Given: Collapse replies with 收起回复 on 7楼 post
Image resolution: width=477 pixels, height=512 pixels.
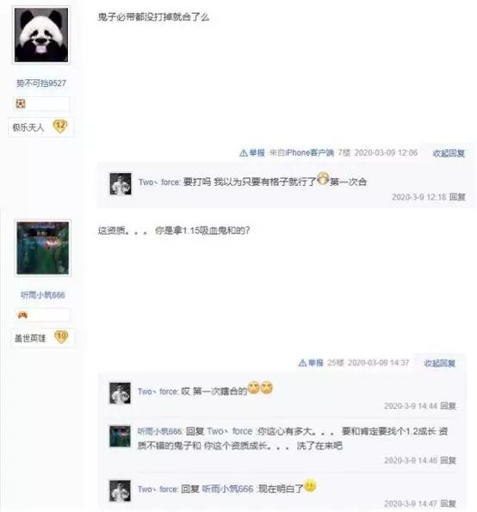Looking at the screenshot, I should click(449, 153).
